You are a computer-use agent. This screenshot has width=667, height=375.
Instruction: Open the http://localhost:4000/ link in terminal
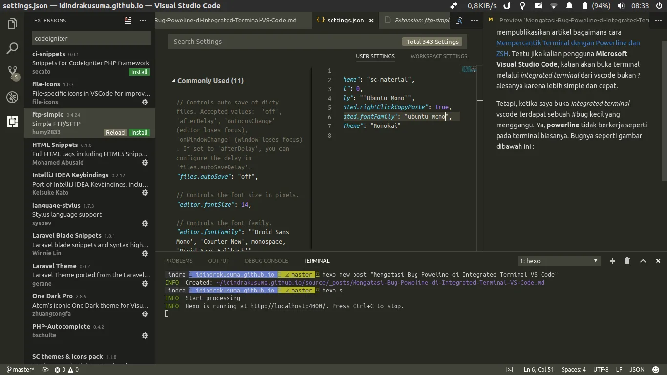coord(288,306)
